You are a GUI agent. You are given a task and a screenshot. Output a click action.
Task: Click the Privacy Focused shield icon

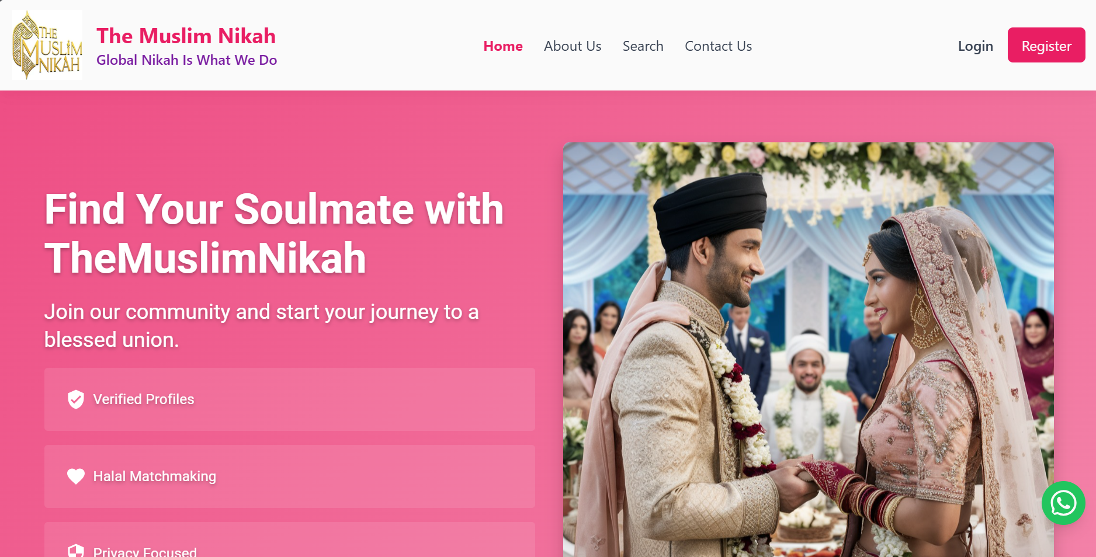point(76,551)
